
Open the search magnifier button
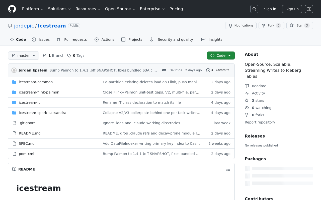254,9
